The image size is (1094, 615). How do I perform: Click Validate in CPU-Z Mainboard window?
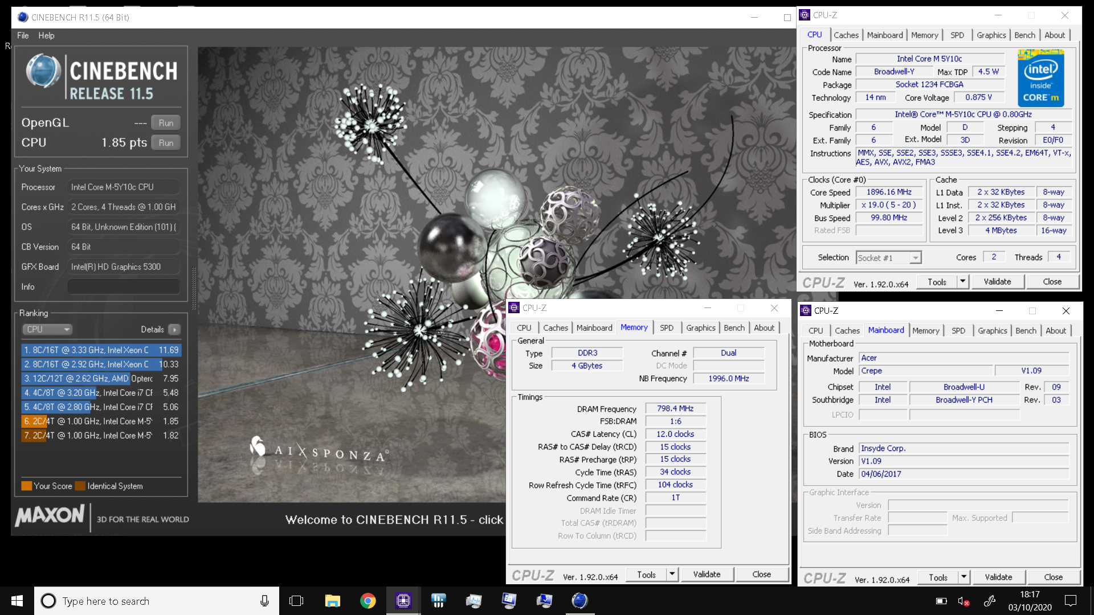coord(998,577)
